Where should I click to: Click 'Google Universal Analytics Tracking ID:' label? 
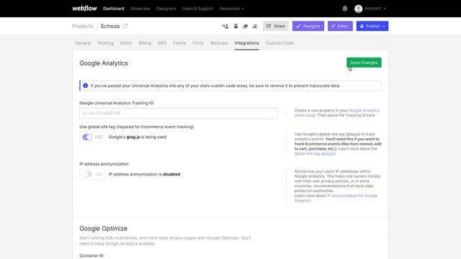pyautogui.click(x=117, y=103)
